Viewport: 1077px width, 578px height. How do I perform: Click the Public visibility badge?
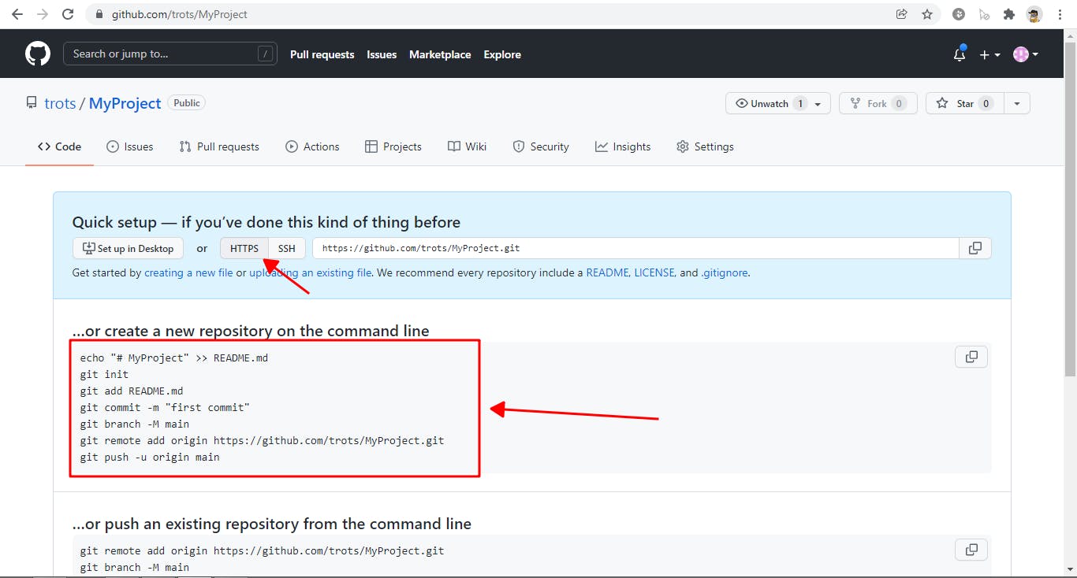pos(187,102)
